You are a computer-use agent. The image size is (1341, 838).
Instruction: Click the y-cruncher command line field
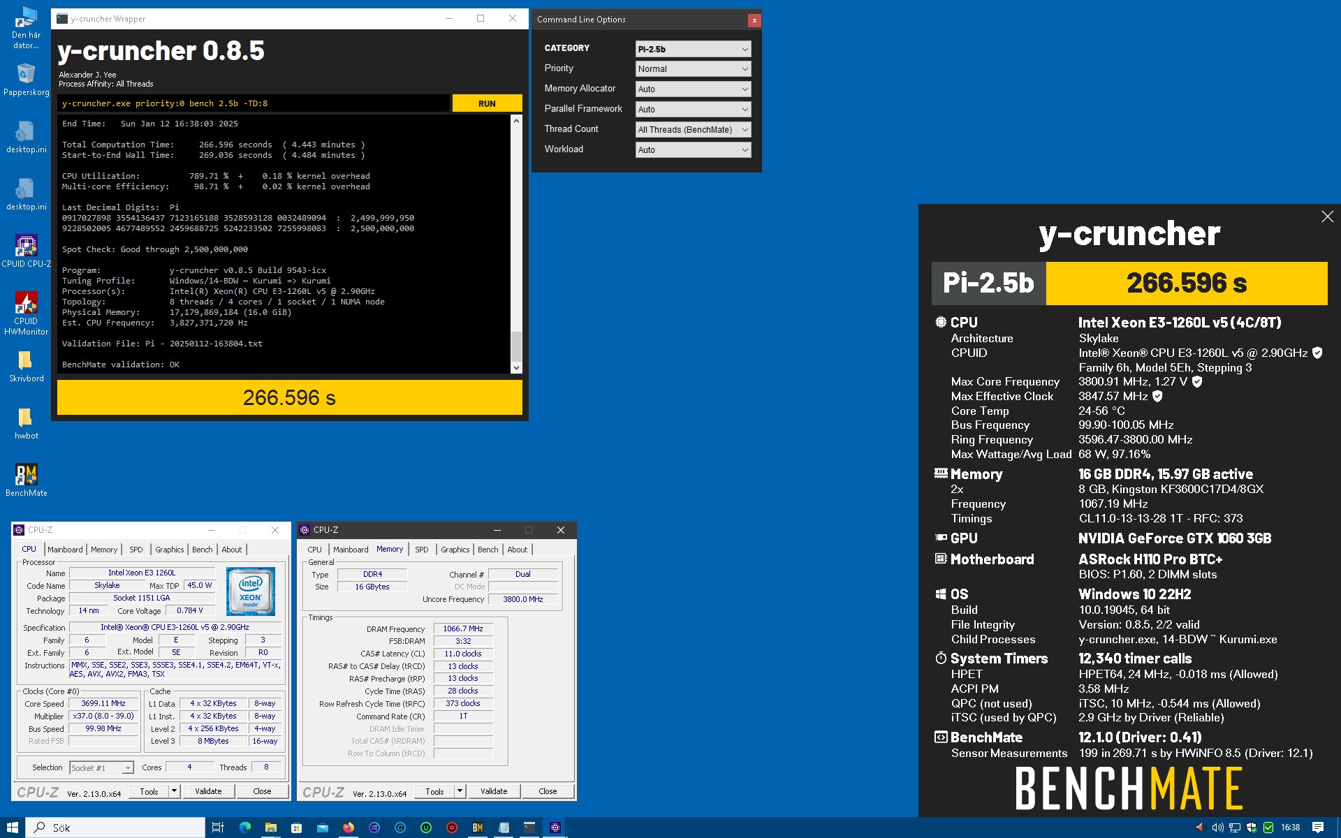pos(254,103)
